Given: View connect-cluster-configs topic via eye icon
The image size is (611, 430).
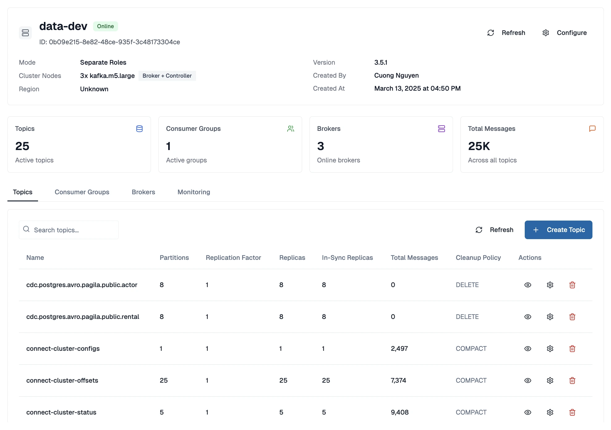Looking at the screenshot, I should point(528,349).
